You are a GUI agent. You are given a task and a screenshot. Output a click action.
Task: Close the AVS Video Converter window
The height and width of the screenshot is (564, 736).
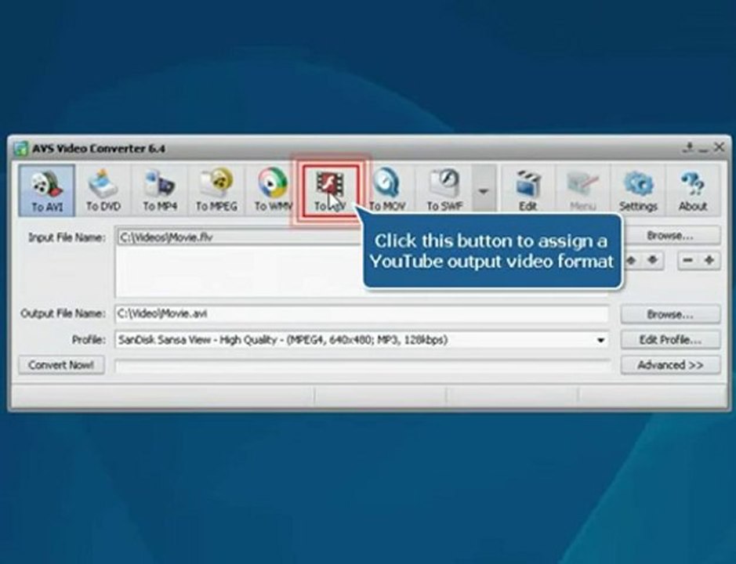(719, 147)
